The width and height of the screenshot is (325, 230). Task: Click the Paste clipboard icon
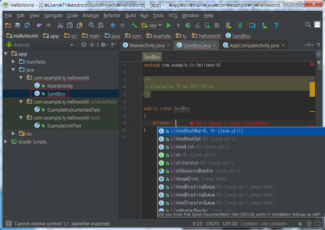(79, 25)
